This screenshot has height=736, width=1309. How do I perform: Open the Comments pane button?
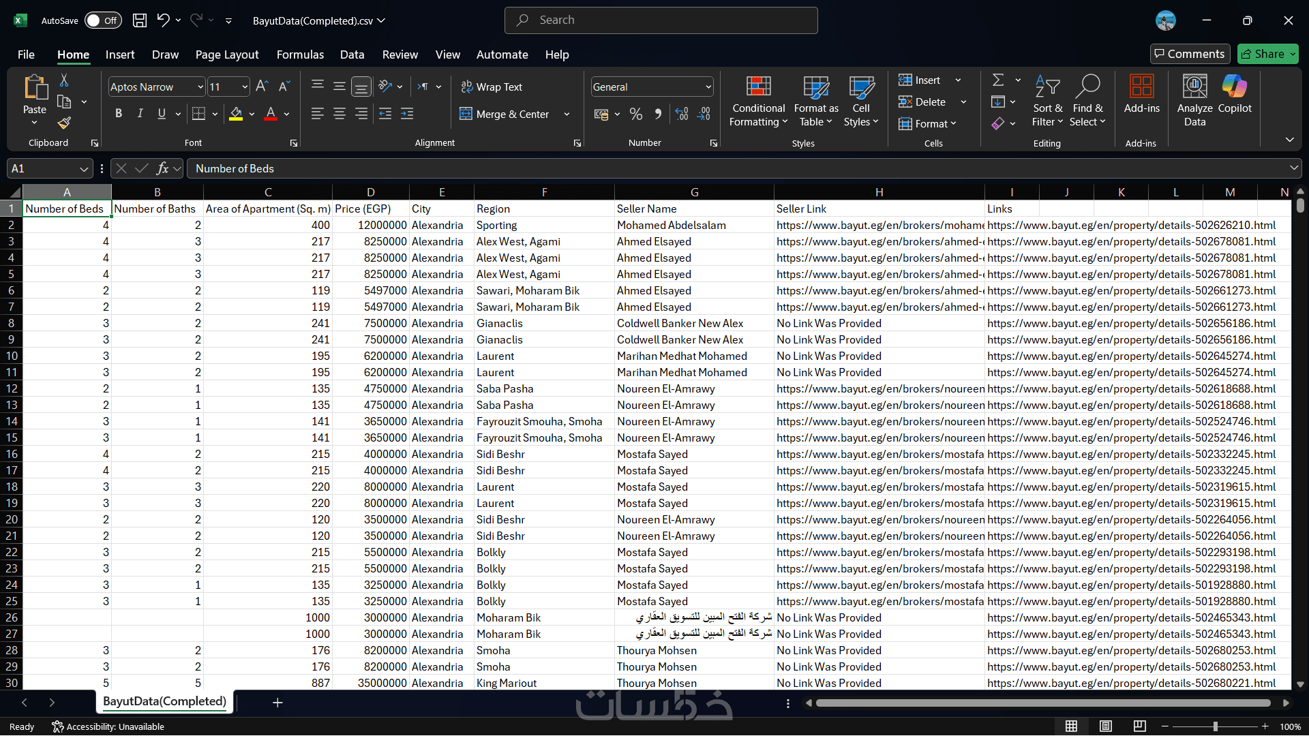click(x=1190, y=54)
